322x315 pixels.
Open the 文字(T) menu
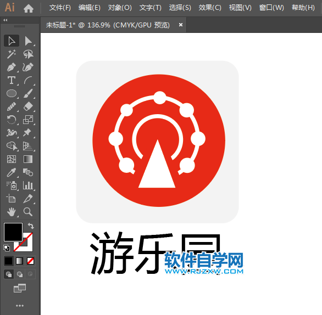click(151, 8)
